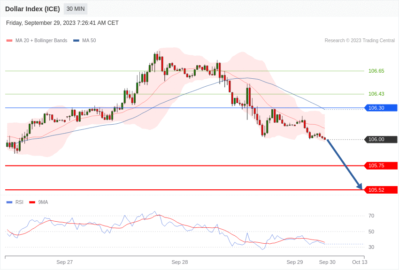Click the timestamp showing September 29, 2023
This screenshot has width=399, height=270.
63,22
